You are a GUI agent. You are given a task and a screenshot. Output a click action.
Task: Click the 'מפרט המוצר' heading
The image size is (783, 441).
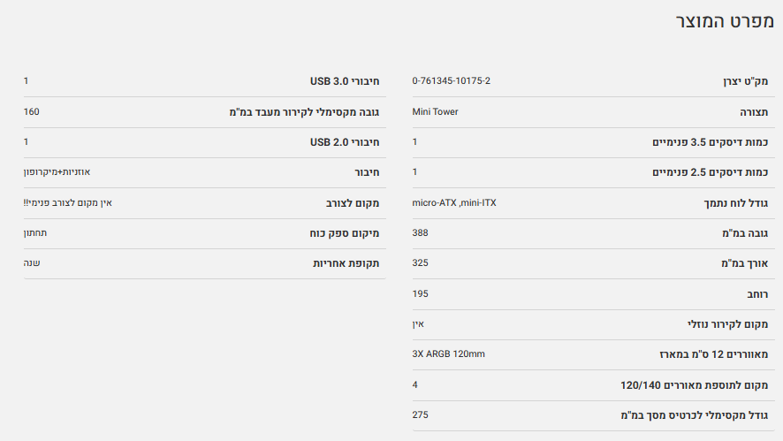pyautogui.click(x=724, y=22)
